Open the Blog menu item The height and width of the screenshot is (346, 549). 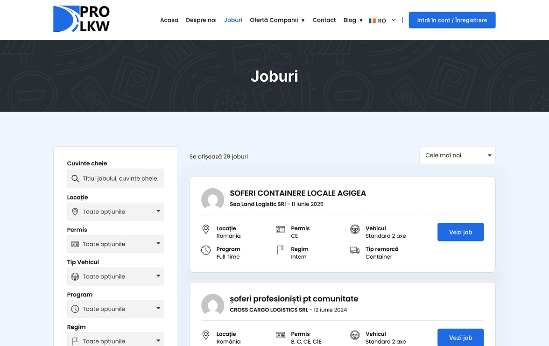350,20
